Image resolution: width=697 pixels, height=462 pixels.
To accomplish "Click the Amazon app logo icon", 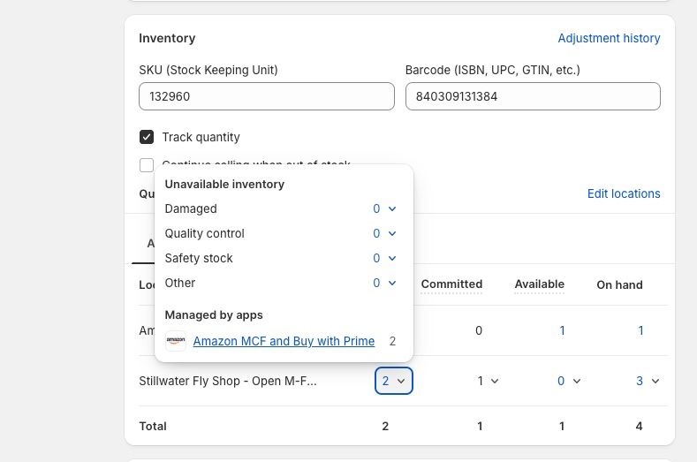I will point(176,341).
